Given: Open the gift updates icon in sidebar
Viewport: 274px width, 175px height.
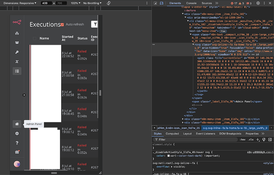Looking at the screenshot, I should (17, 152).
